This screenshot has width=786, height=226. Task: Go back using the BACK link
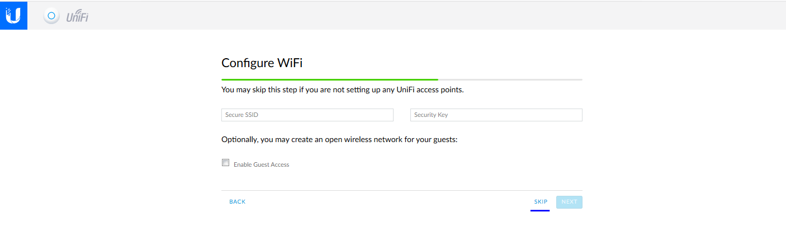238,201
